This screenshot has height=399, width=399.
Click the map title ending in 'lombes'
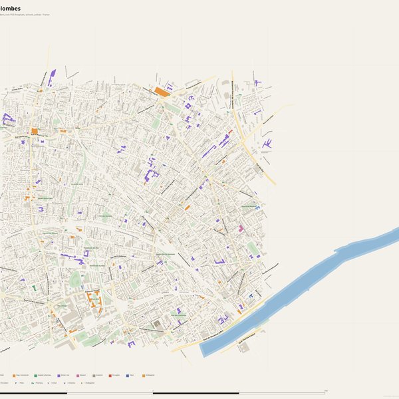(x=10, y=9)
